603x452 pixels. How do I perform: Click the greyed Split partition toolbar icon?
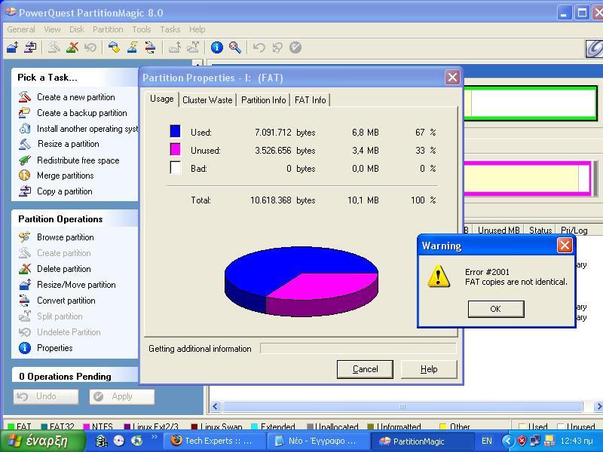coord(193,47)
